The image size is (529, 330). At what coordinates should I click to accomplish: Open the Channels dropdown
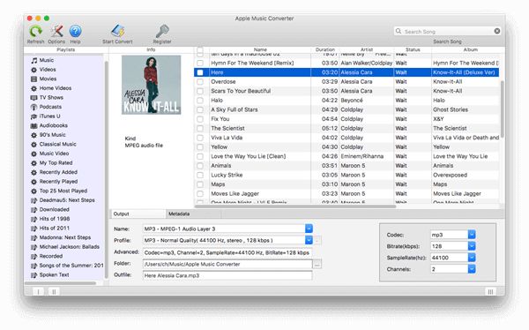pyautogui.click(x=472, y=269)
